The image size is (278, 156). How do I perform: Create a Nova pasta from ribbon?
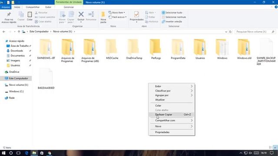(x=103, y=17)
